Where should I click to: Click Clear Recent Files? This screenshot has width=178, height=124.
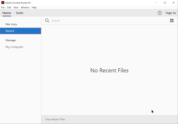[55, 119]
